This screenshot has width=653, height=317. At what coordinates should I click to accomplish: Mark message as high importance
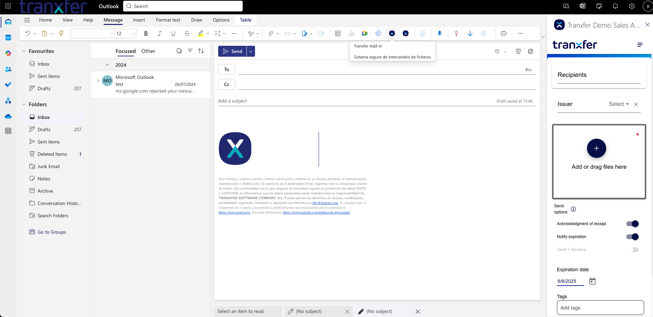(x=456, y=33)
